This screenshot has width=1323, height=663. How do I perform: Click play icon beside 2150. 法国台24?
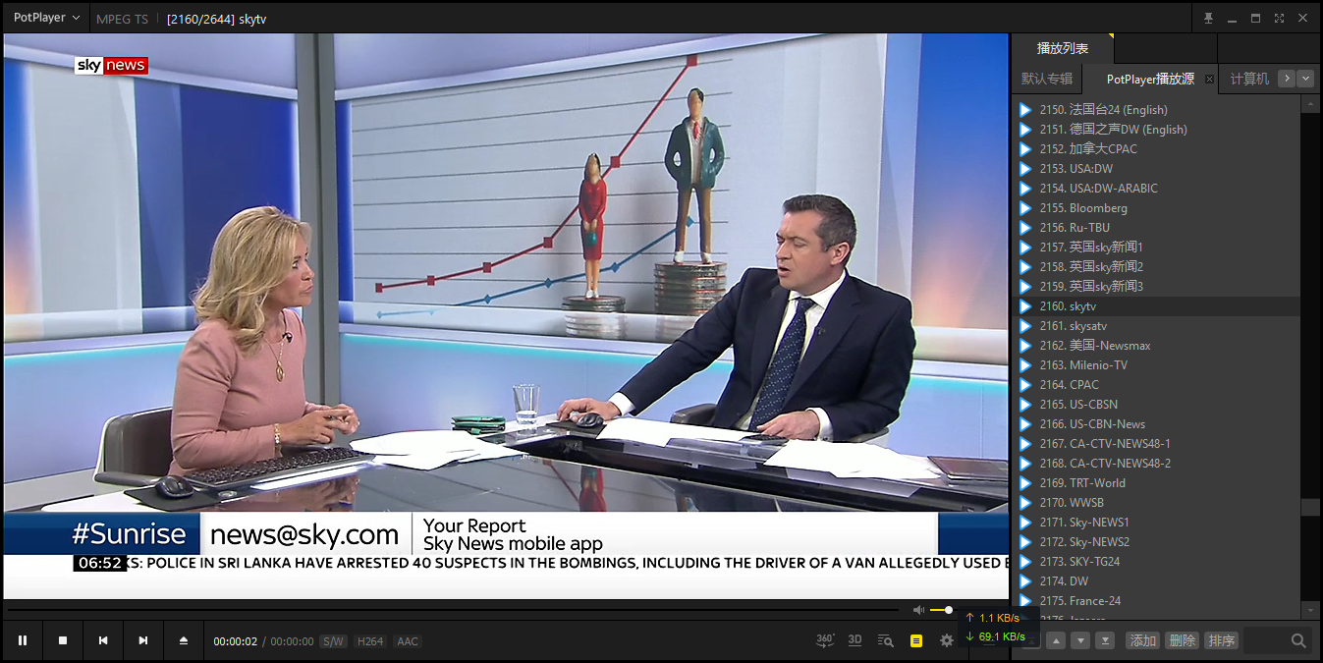point(1024,110)
